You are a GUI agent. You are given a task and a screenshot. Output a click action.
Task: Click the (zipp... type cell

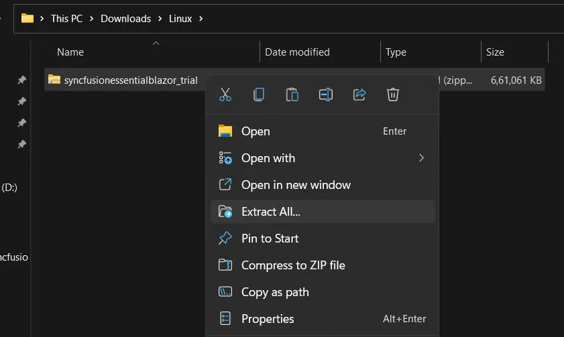(457, 80)
